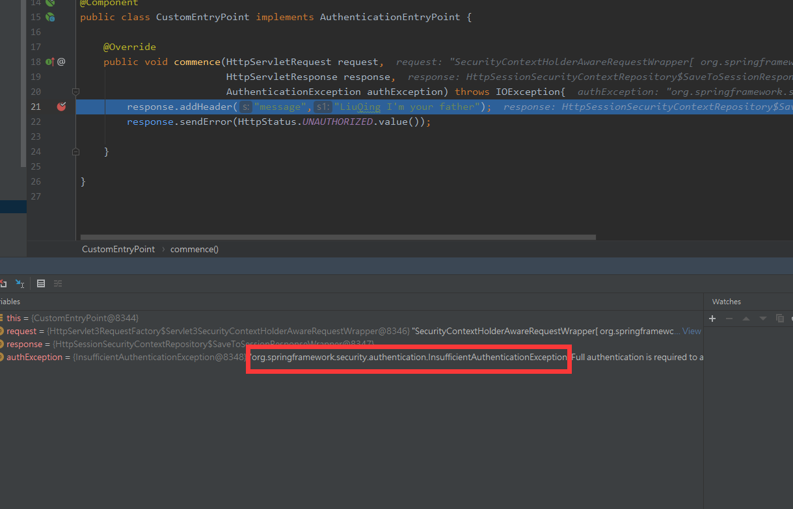Click 'UNAUTHORIZED' constant on line 22
The width and height of the screenshot is (793, 509).
coord(338,122)
